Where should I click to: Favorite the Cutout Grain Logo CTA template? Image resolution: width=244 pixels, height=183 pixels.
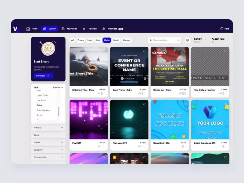(x=225, y=104)
